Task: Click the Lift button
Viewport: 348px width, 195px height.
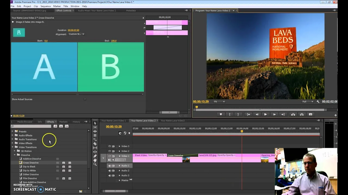Action: [x=293, y=115]
